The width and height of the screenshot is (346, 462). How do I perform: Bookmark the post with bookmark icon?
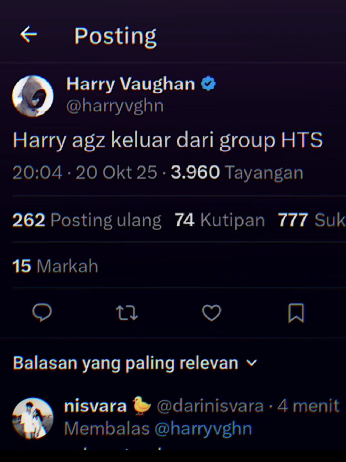296,313
